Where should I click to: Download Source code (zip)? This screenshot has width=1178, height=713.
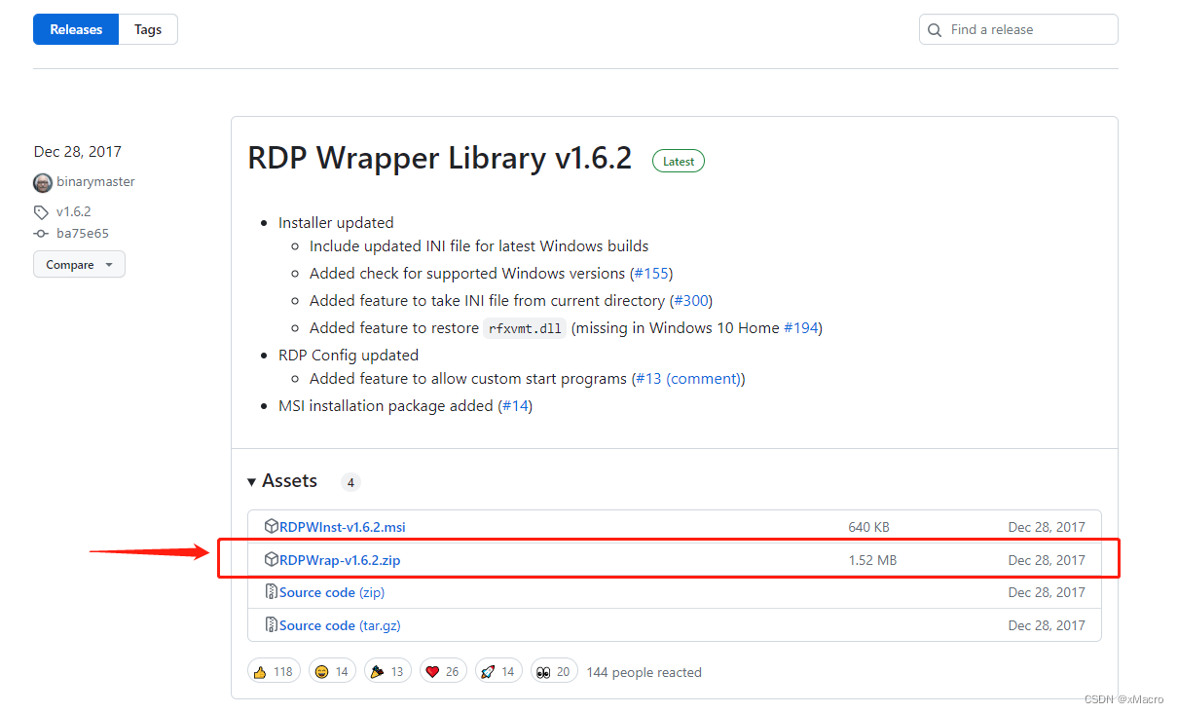point(332,592)
